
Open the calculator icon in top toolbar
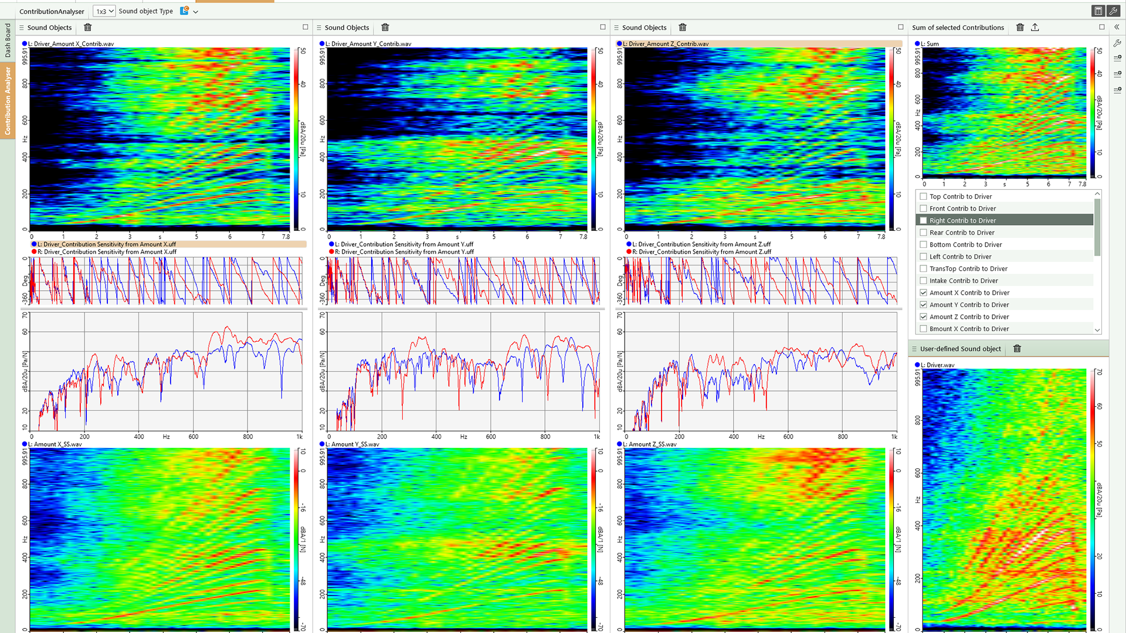[x=1098, y=11]
